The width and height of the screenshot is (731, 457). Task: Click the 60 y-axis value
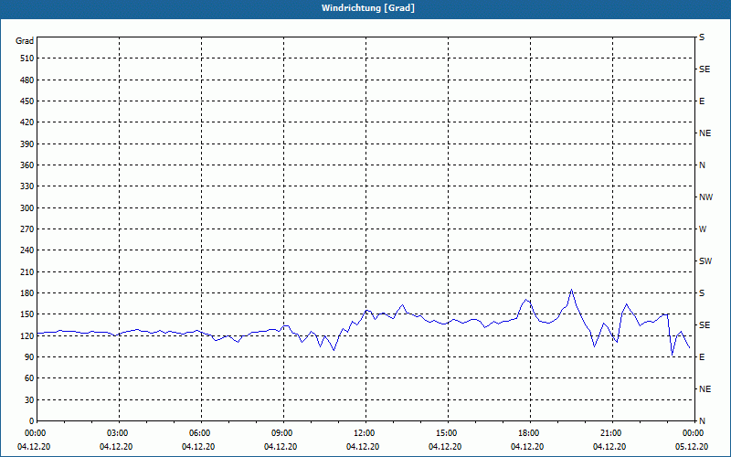click(x=29, y=377)
